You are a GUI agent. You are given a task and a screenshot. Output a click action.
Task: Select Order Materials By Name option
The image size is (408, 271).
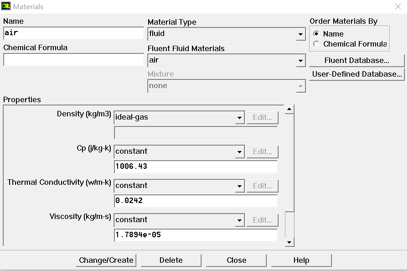click(316, 34)
